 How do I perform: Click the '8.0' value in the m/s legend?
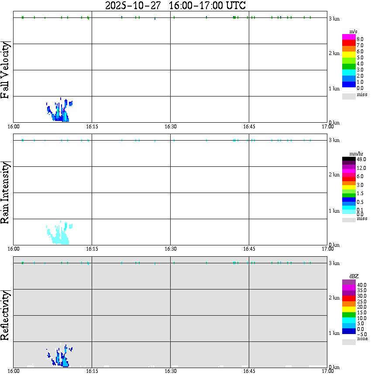[360, 39]
